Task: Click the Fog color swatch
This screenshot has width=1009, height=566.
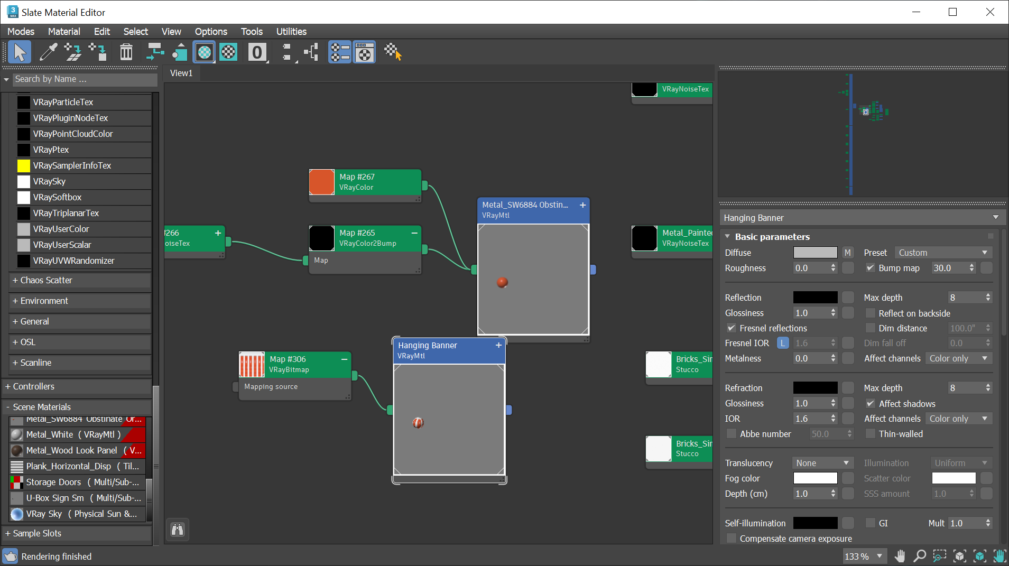Action: (x=815, y=478)
